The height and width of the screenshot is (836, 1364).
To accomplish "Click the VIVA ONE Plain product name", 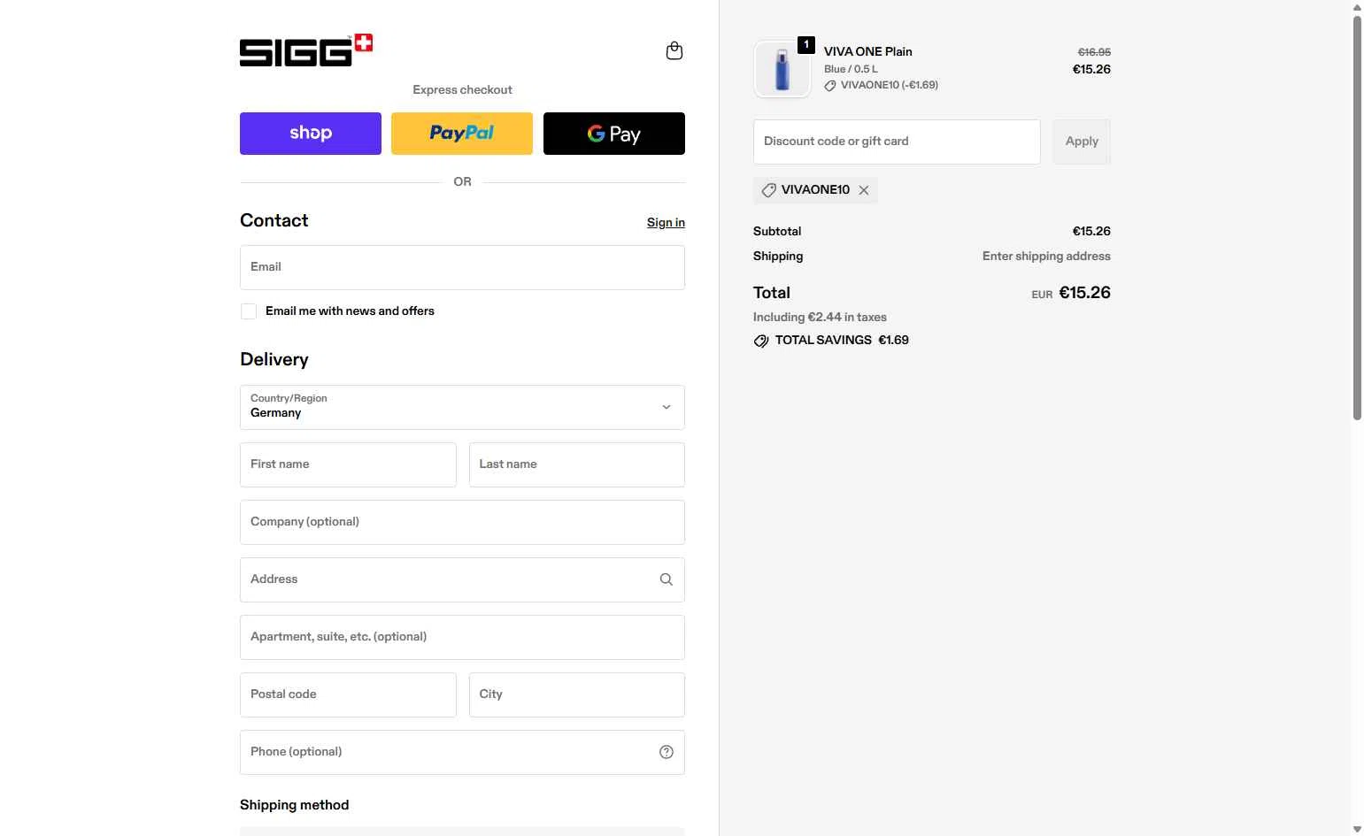I will (x=867, y=51).
